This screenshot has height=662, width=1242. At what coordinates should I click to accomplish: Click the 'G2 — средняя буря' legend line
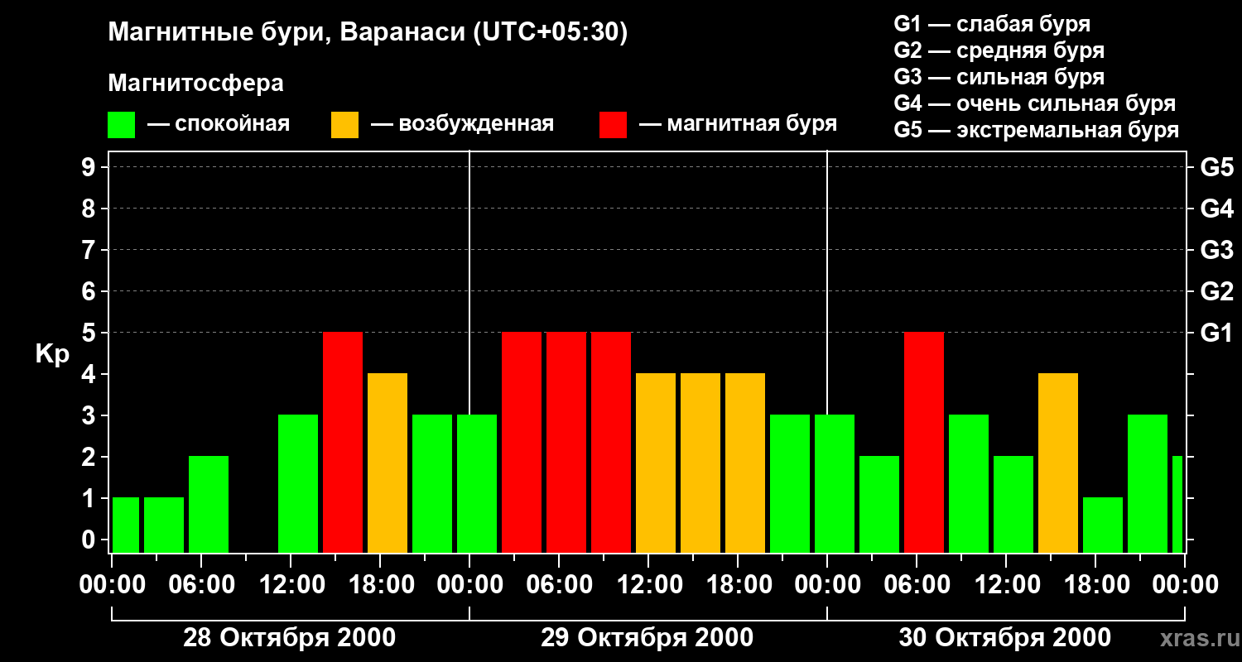[999, 50]
